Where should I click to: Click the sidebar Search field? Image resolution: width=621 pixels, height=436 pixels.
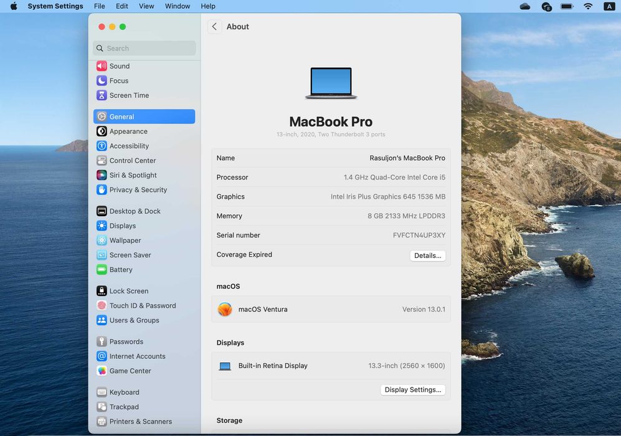coord(145,49)
